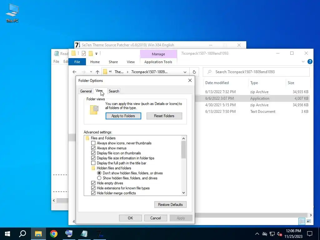This screenshot has height=240, width=320.
Task: Expand the Explorer ribbon chevron
Action: [x=303, y=62]
